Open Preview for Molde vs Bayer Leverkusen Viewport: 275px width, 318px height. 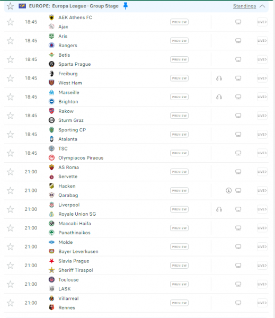[179, 247]
